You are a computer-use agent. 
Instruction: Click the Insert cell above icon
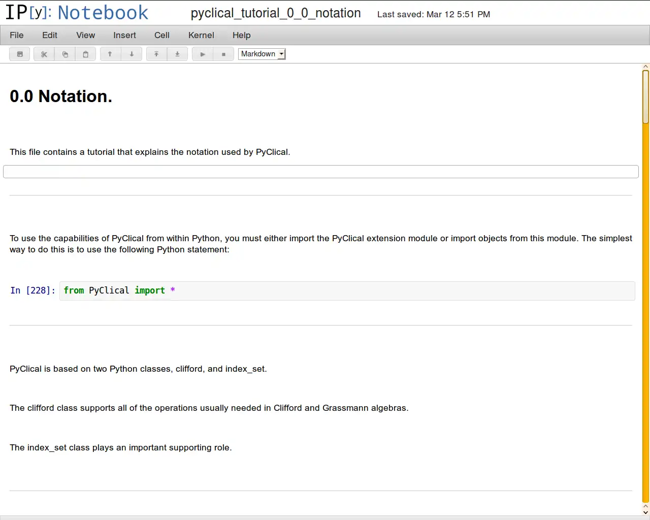156,54
